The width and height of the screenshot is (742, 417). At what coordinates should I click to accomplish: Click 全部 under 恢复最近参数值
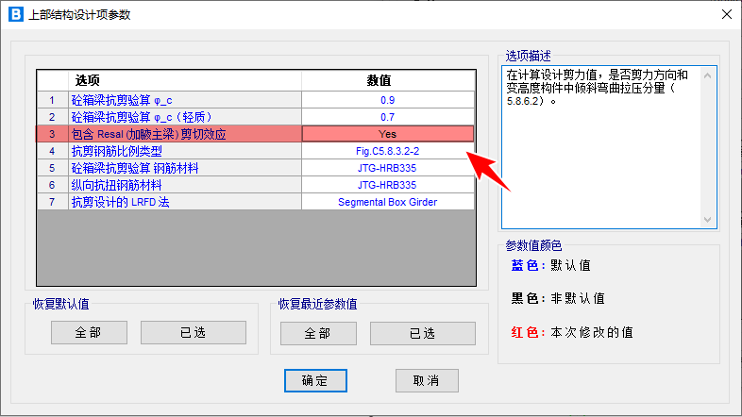coord(317,333)
